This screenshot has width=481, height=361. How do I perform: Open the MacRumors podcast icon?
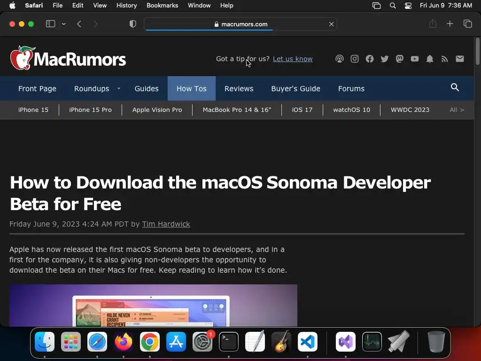click(x=339, y=59)
